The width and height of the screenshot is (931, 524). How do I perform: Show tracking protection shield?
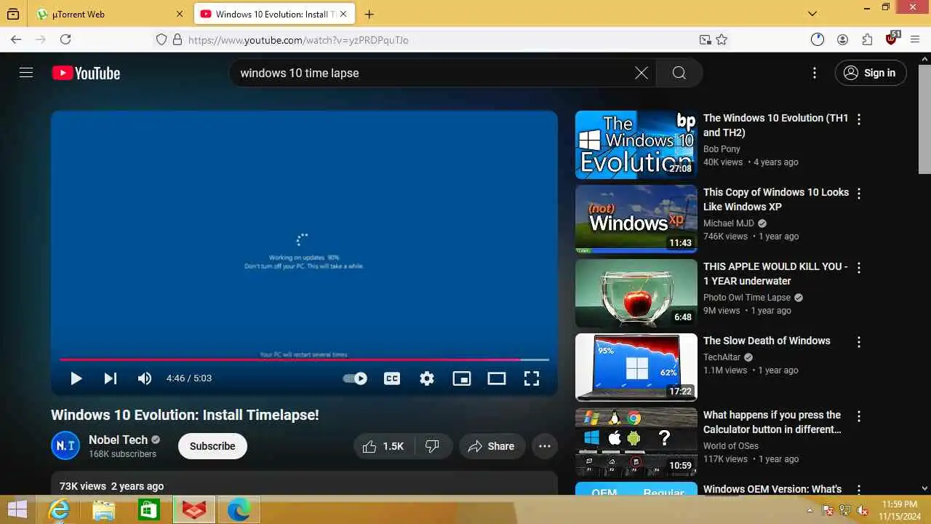click(x=161, y=40)
